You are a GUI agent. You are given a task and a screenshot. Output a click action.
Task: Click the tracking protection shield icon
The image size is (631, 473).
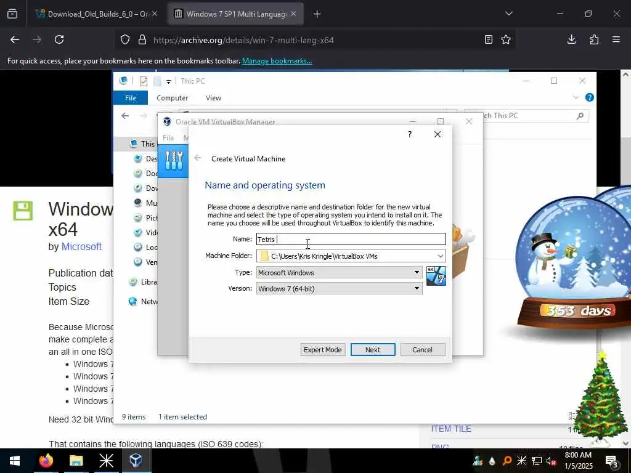[x=125, y=40]
